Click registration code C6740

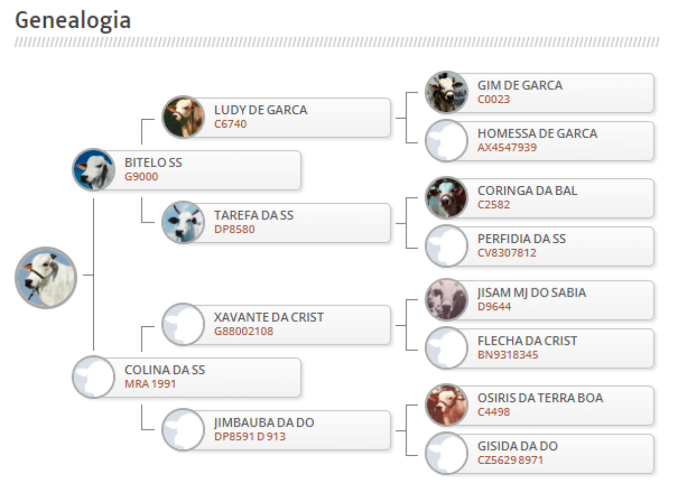click(231, 124)
